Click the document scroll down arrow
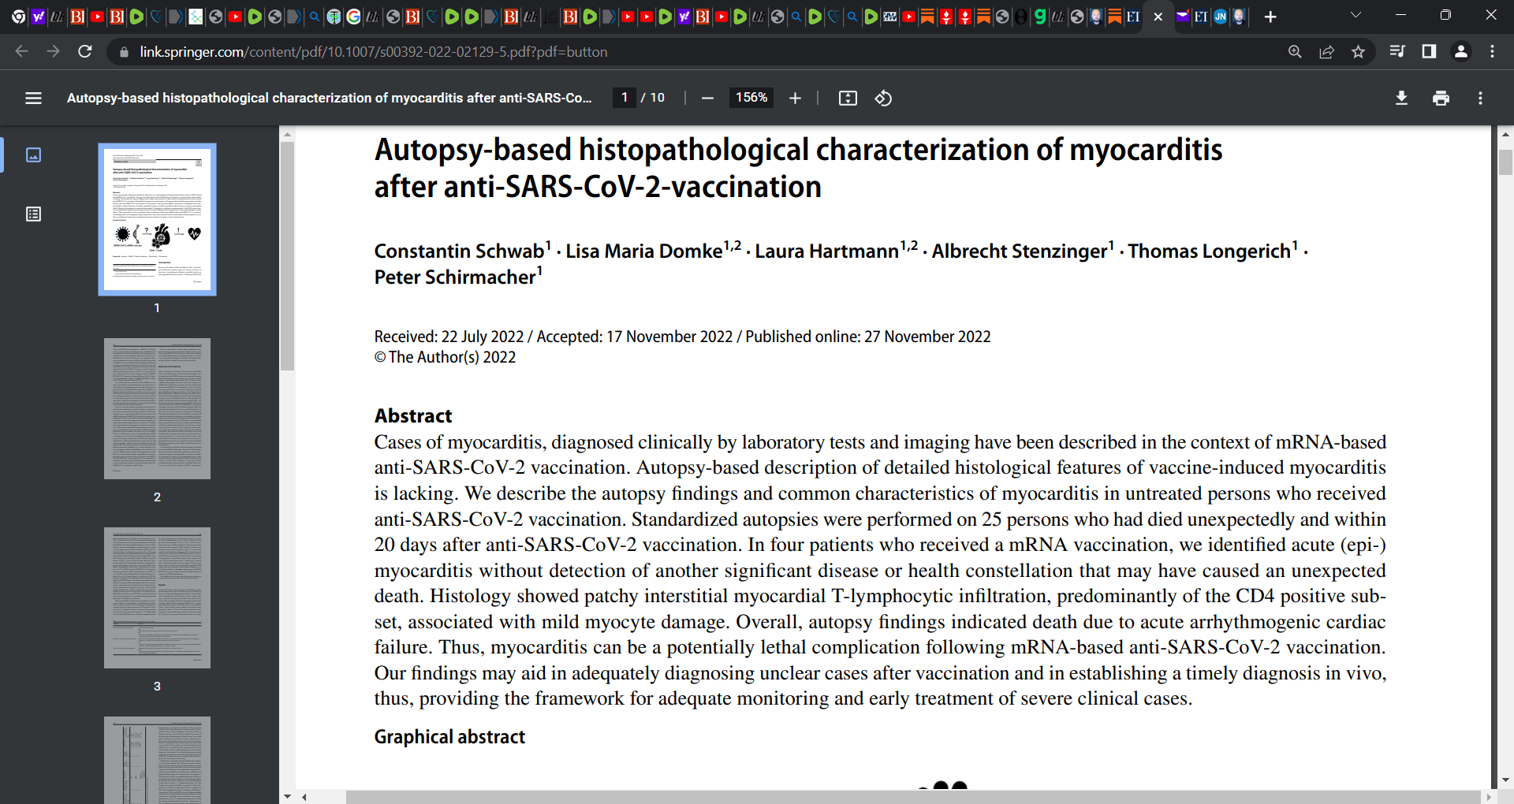Image resolution: width=1514 pixels, height=804 pixels. click(1505, 780)
